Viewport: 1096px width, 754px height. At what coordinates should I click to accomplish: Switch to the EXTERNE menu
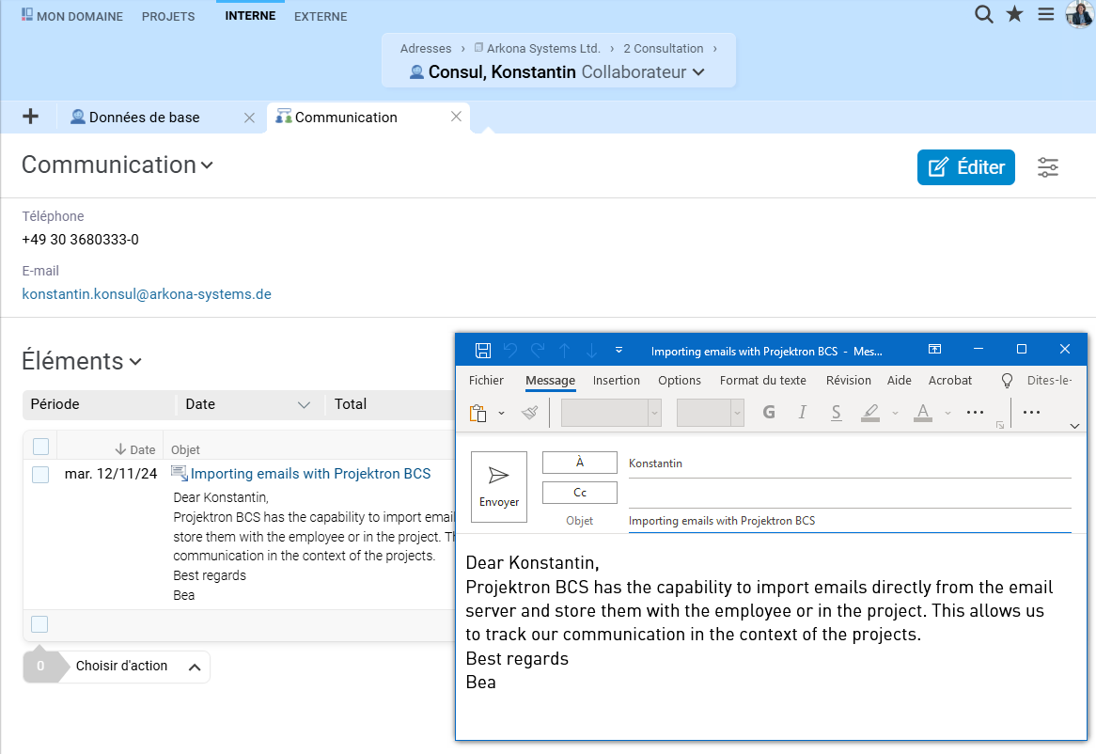click(321, 16)
